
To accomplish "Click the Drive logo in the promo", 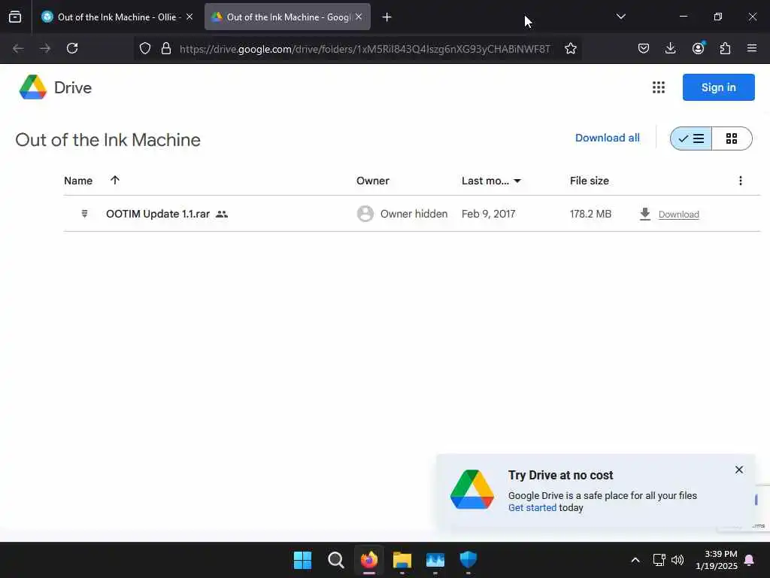I will 472,489.
